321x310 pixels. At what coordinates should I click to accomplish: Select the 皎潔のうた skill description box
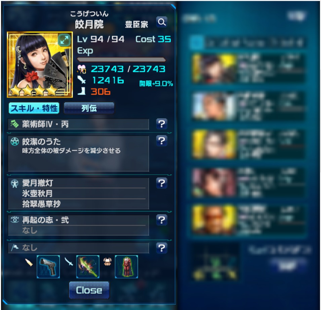pos(78,153)
